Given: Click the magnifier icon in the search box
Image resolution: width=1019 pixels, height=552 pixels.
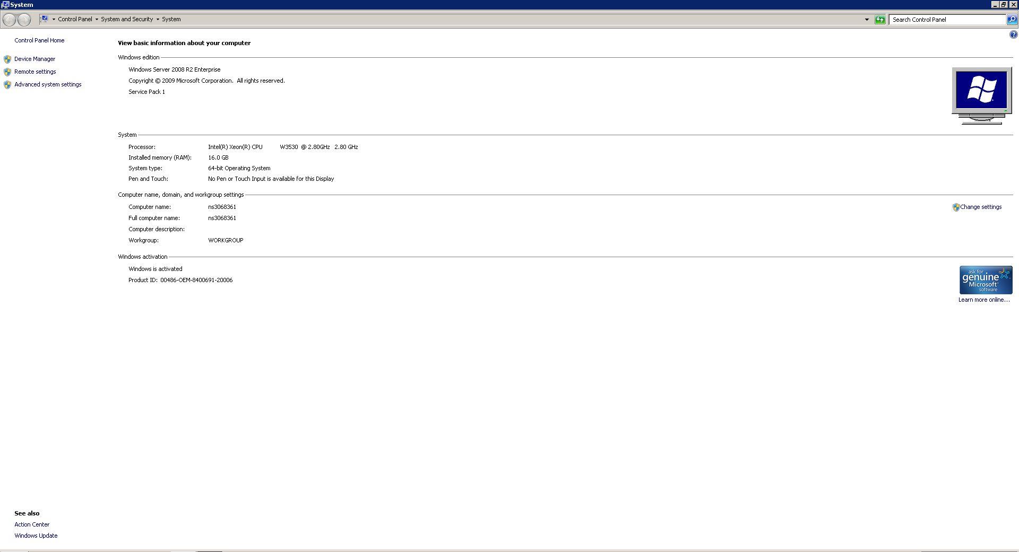Looking at the screenshot, I should (1012, 20).
